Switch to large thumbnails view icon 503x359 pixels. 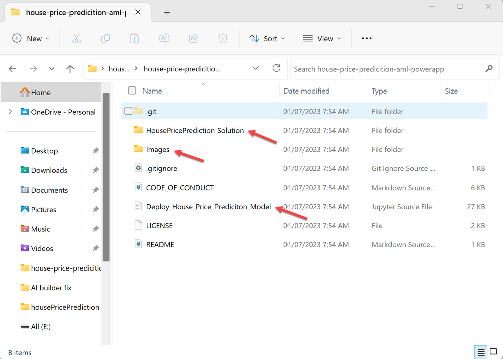point(494,352)
